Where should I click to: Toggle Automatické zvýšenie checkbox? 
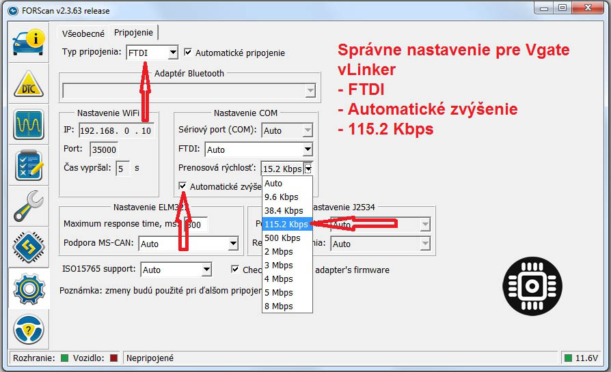click(x=182, y=186)
